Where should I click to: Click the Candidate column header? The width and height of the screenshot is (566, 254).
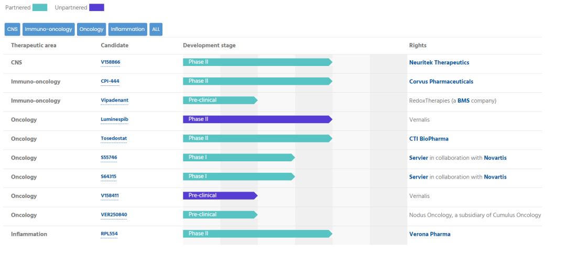coord(114,46)
